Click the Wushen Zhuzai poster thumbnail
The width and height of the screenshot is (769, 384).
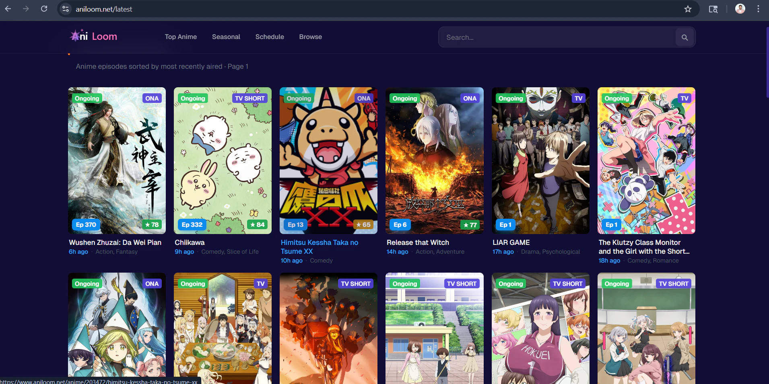click(117, 160)
